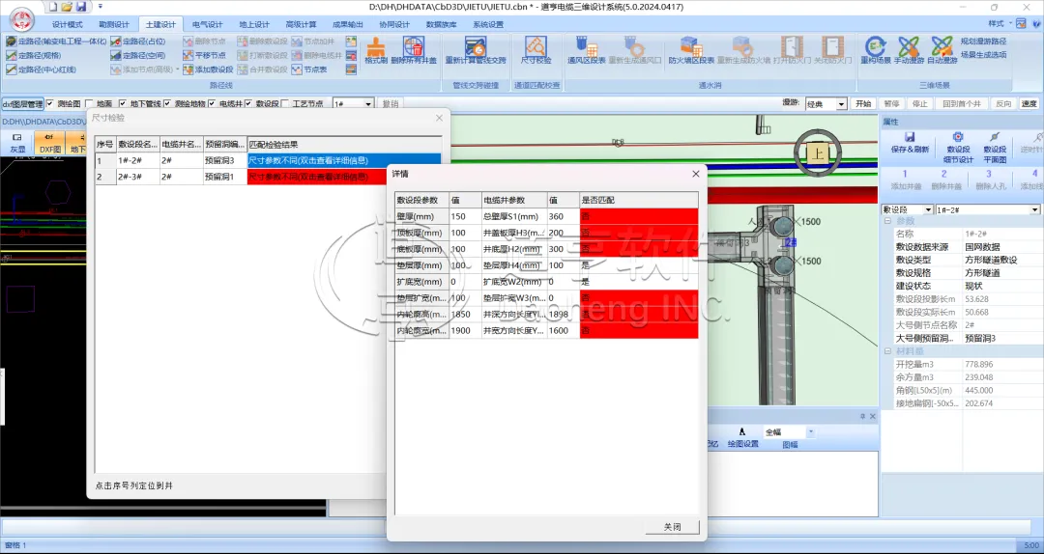Start 手动漫游 manual roaming
1044x554 pixels.
(x=909, y=49)
